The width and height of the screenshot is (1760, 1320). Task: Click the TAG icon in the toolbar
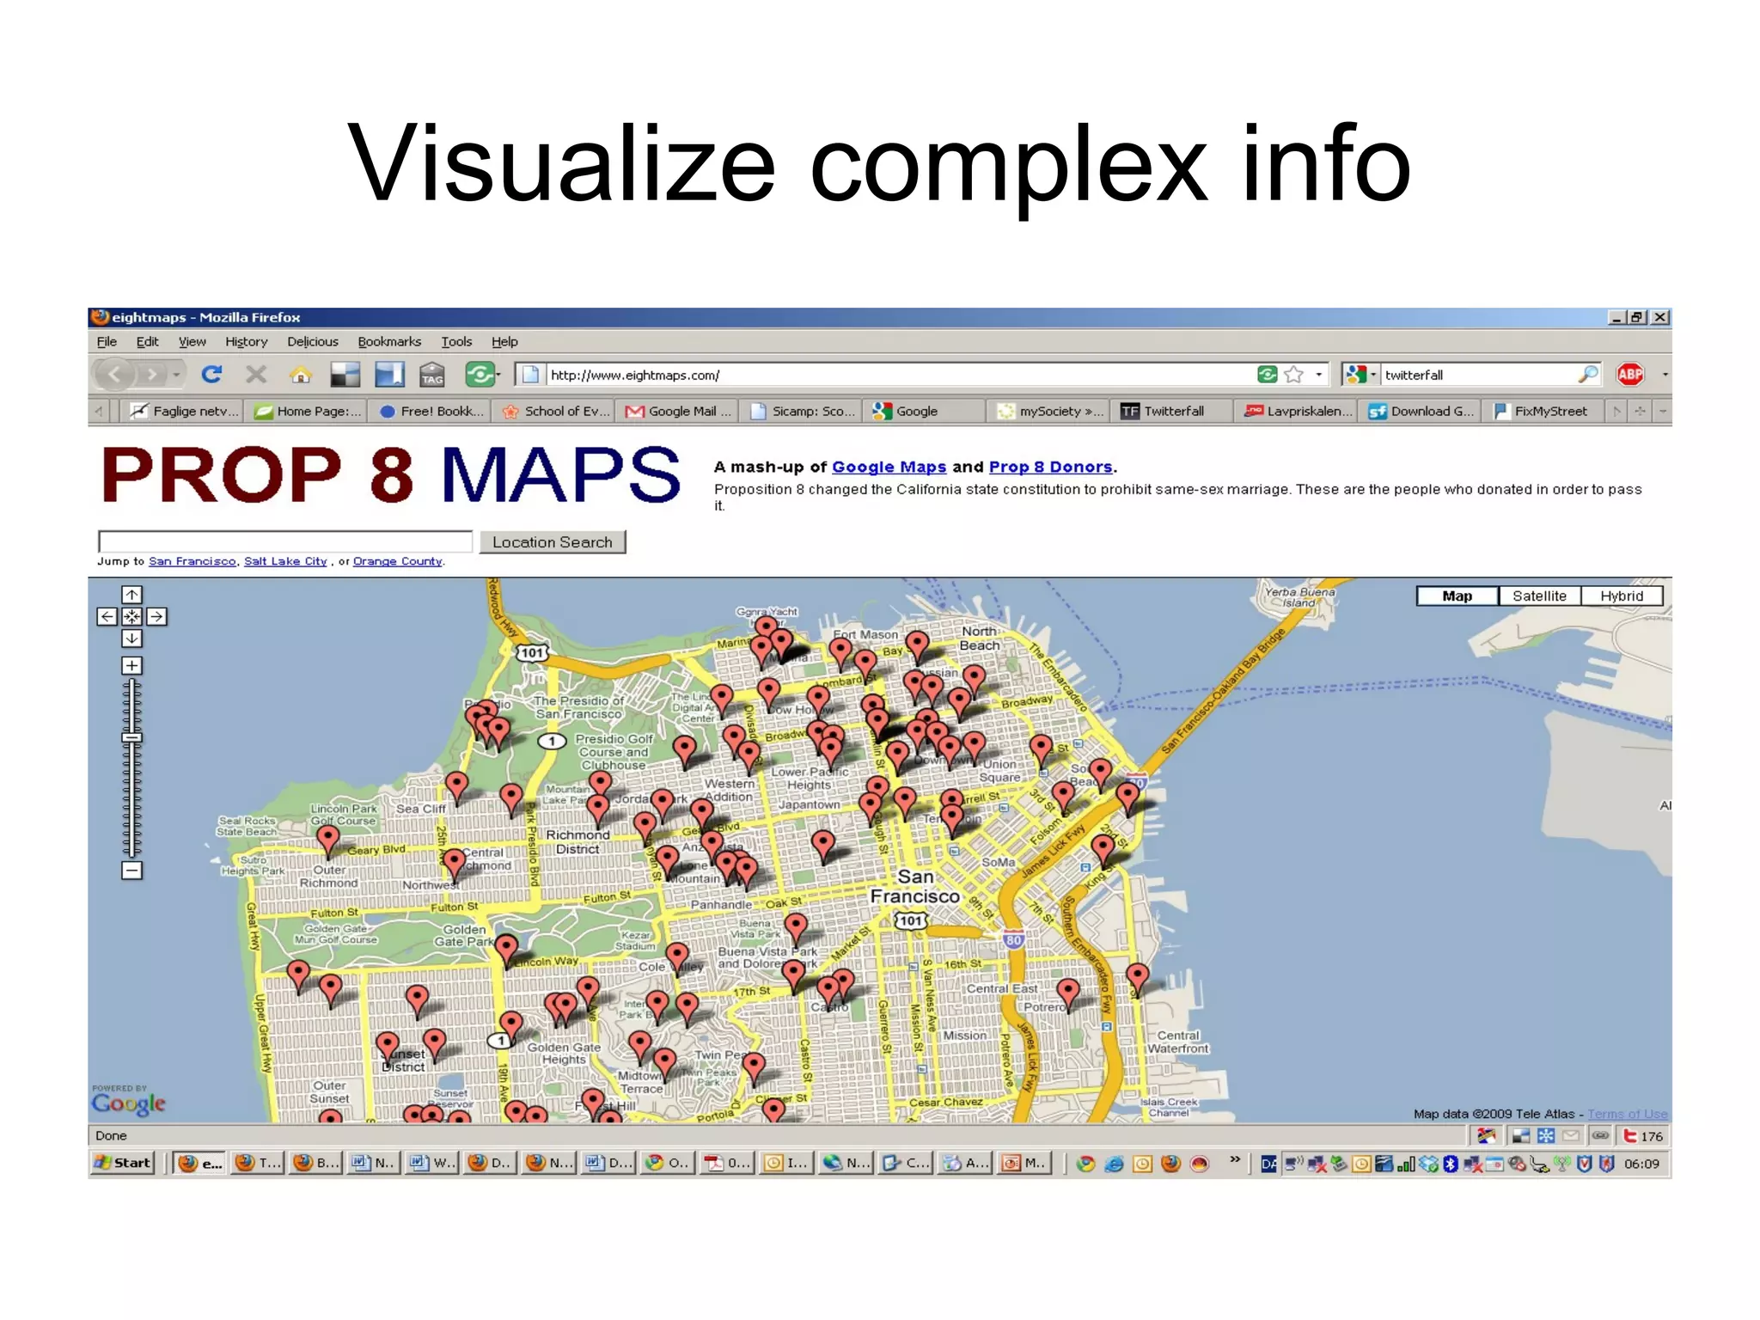point(432,375)
